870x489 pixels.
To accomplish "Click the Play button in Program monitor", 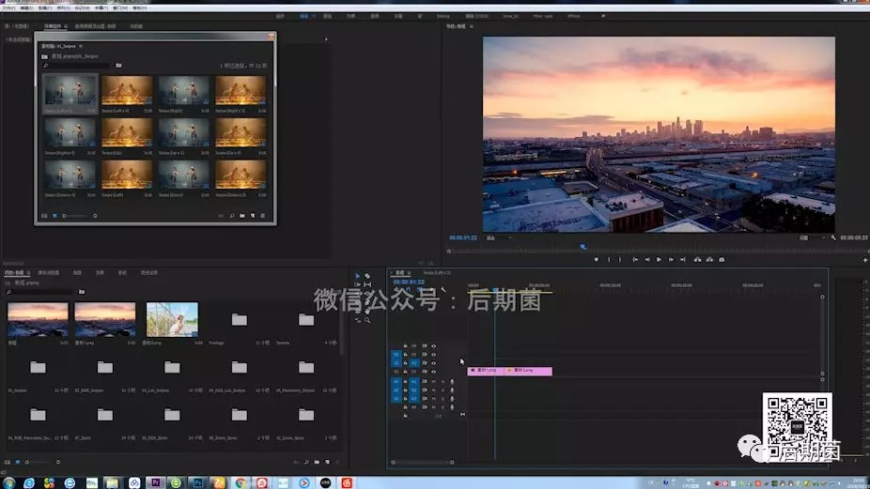I will point(659,259).
